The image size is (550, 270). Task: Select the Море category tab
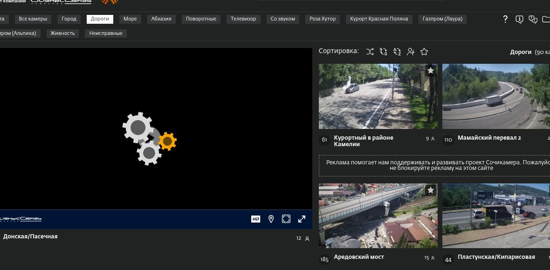pyautogui.click(x=130, y=19)
